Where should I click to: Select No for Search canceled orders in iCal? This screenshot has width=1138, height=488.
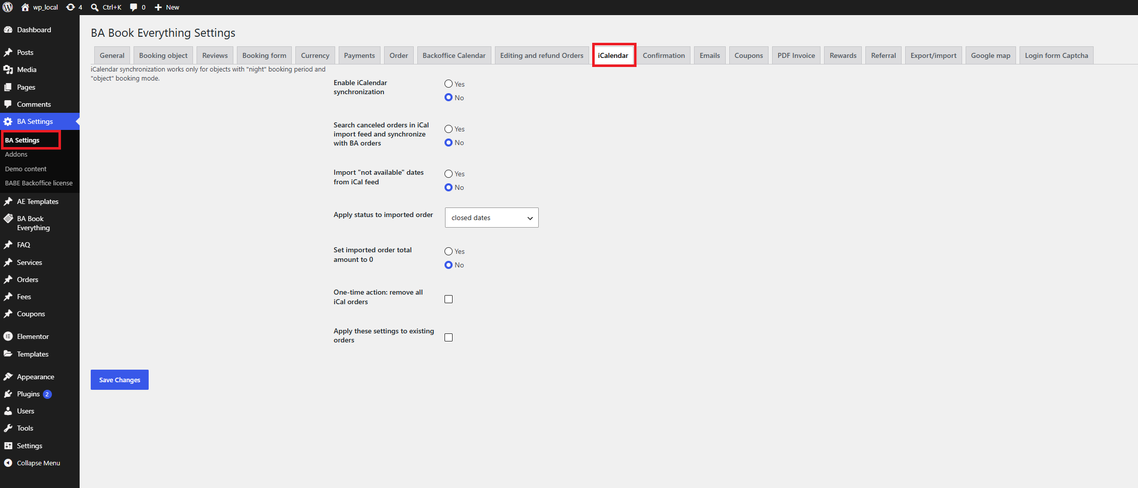(x=449, y=143)
